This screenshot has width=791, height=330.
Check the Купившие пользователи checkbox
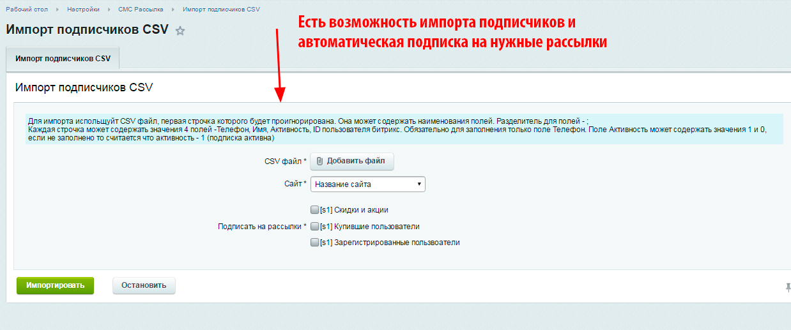tap(314, 226)
